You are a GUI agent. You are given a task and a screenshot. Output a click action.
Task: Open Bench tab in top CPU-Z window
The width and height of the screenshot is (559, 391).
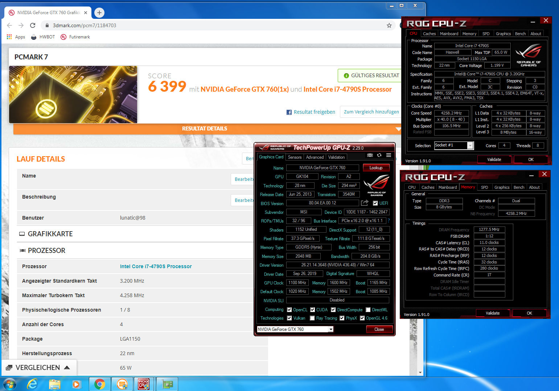[520, 34]
